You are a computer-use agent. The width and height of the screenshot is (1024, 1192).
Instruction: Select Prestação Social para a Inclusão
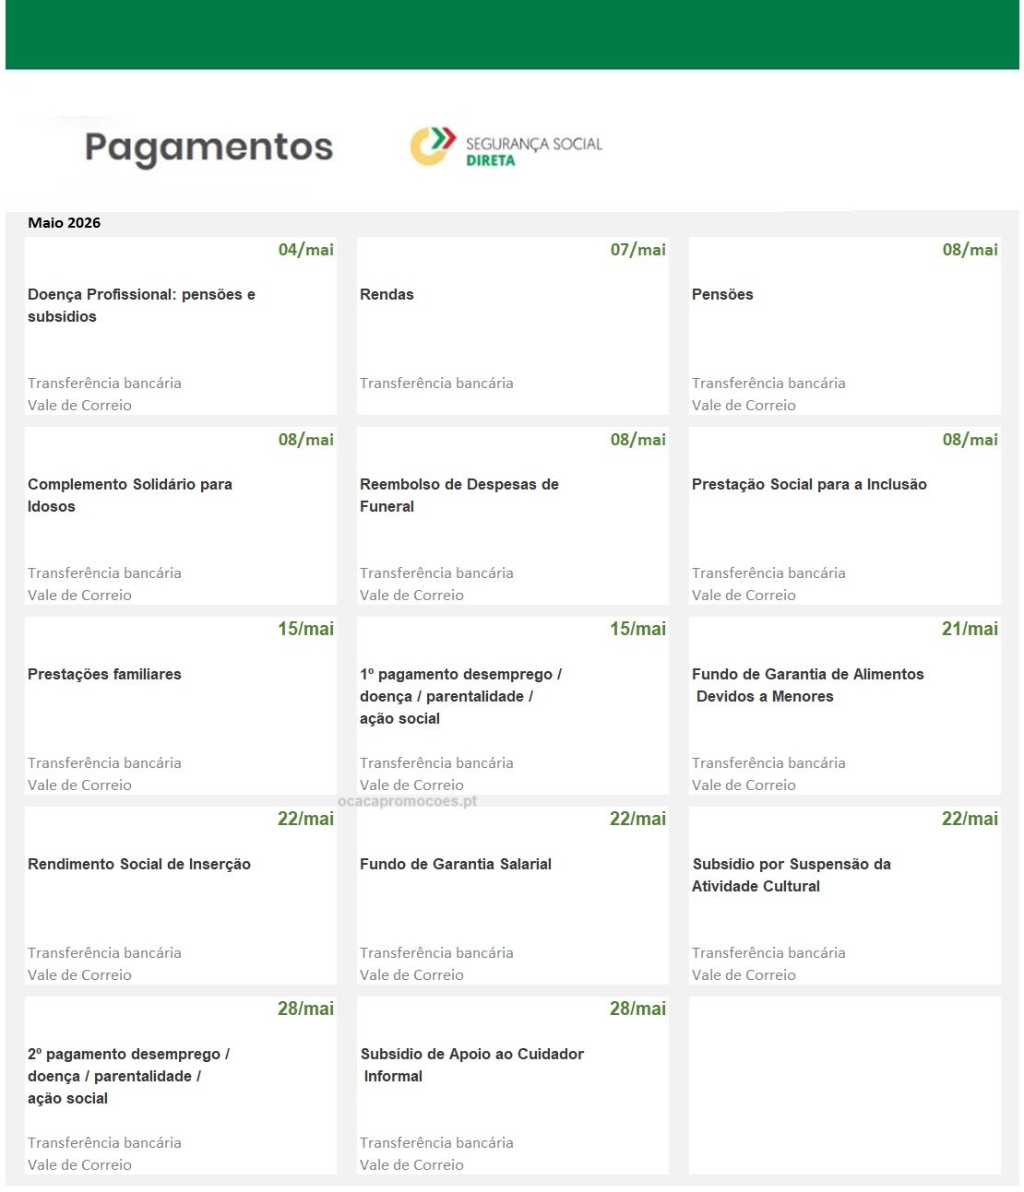pyautogui.click(x=809, y=484)
